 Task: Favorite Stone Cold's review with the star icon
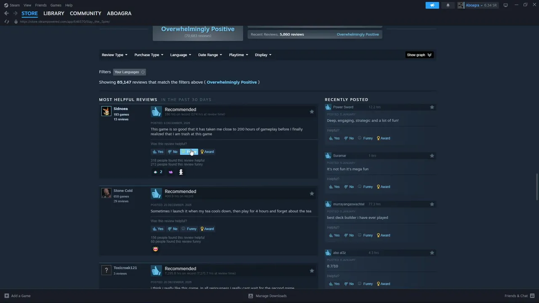[312, 194]
